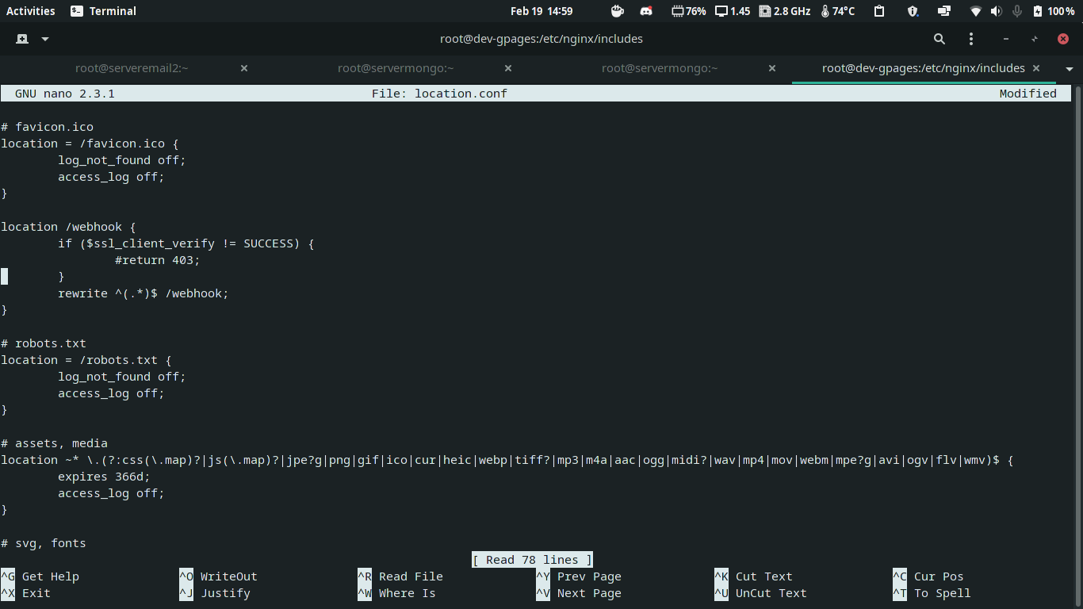The width and height of the screenshot is (1083, 609).
Task: Click the ^V Next Page shortcut
Action: (579, 593)
